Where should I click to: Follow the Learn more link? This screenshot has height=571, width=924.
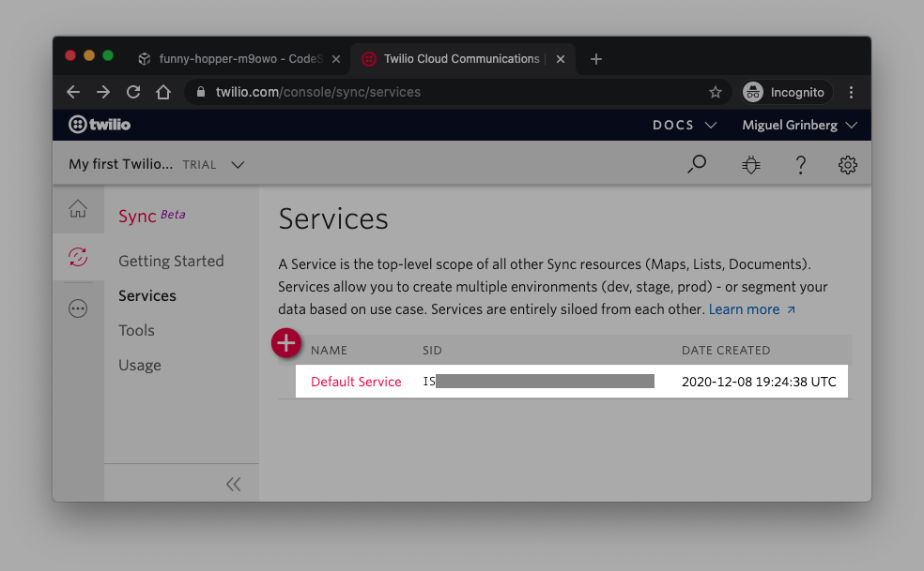(751, 309)
